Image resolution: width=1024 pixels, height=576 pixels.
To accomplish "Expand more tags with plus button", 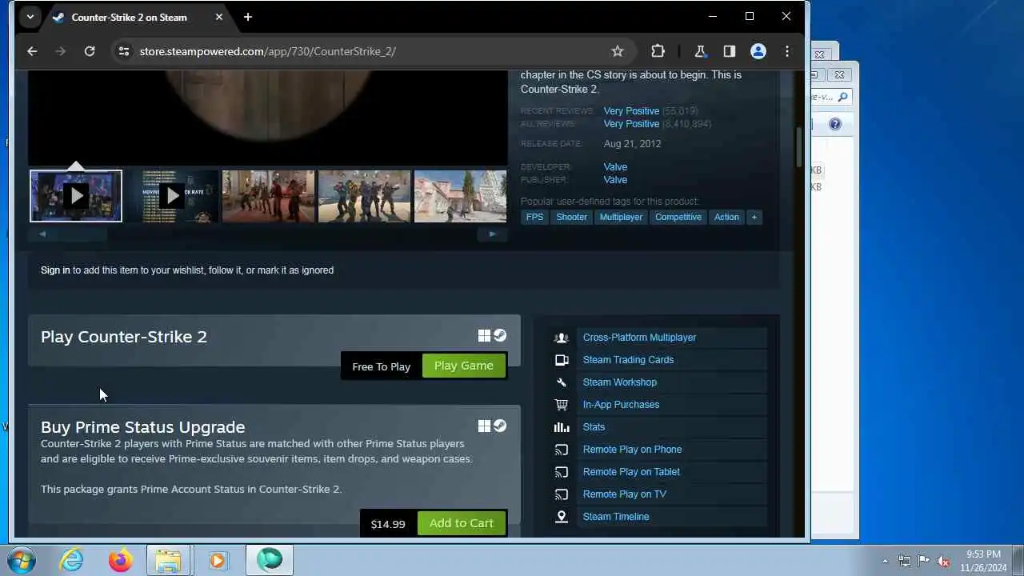I will [x=754, y=217].
